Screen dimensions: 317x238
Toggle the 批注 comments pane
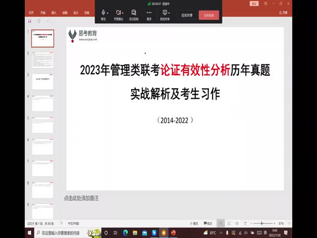point(208,224)
